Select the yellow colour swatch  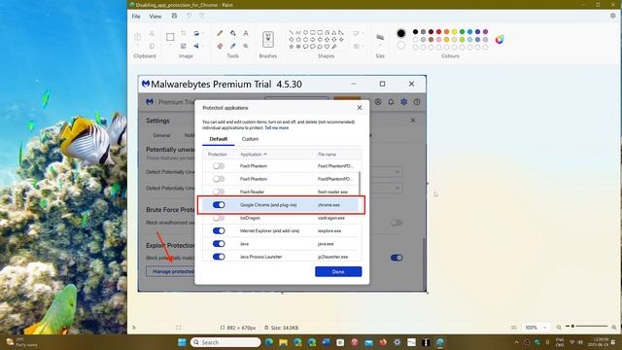click(x=454, y=32)
